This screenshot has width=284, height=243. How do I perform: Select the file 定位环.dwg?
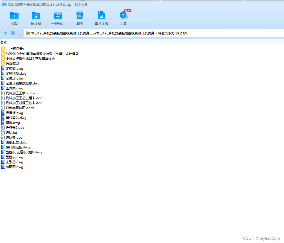14,78
